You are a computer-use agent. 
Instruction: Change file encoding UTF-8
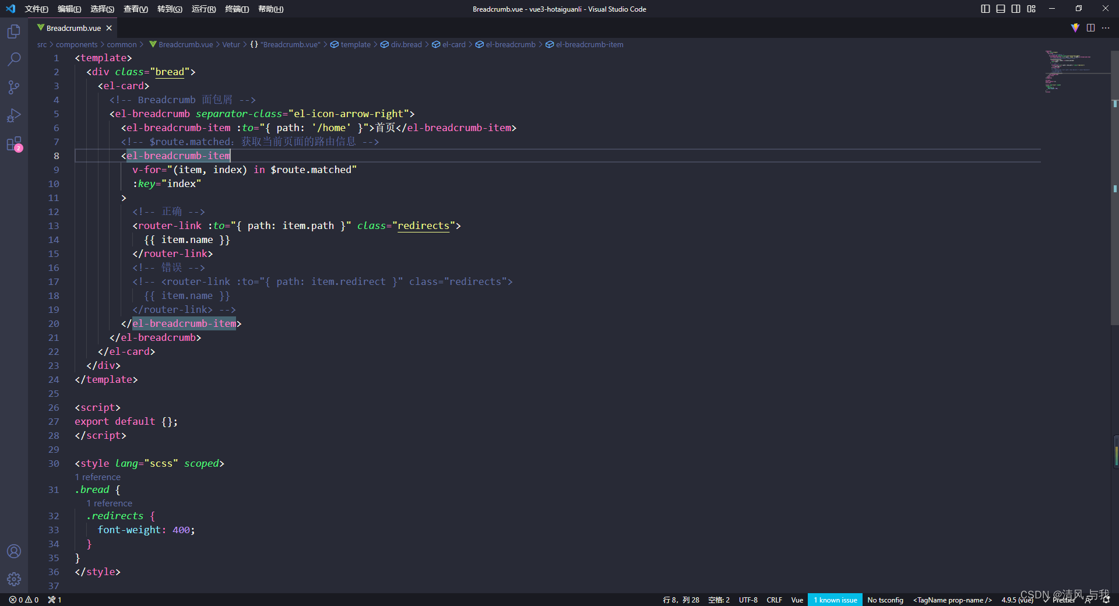[748, 600]
